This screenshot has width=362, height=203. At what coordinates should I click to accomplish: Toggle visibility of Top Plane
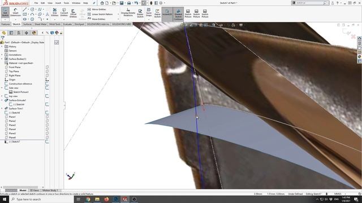[47, 72]
